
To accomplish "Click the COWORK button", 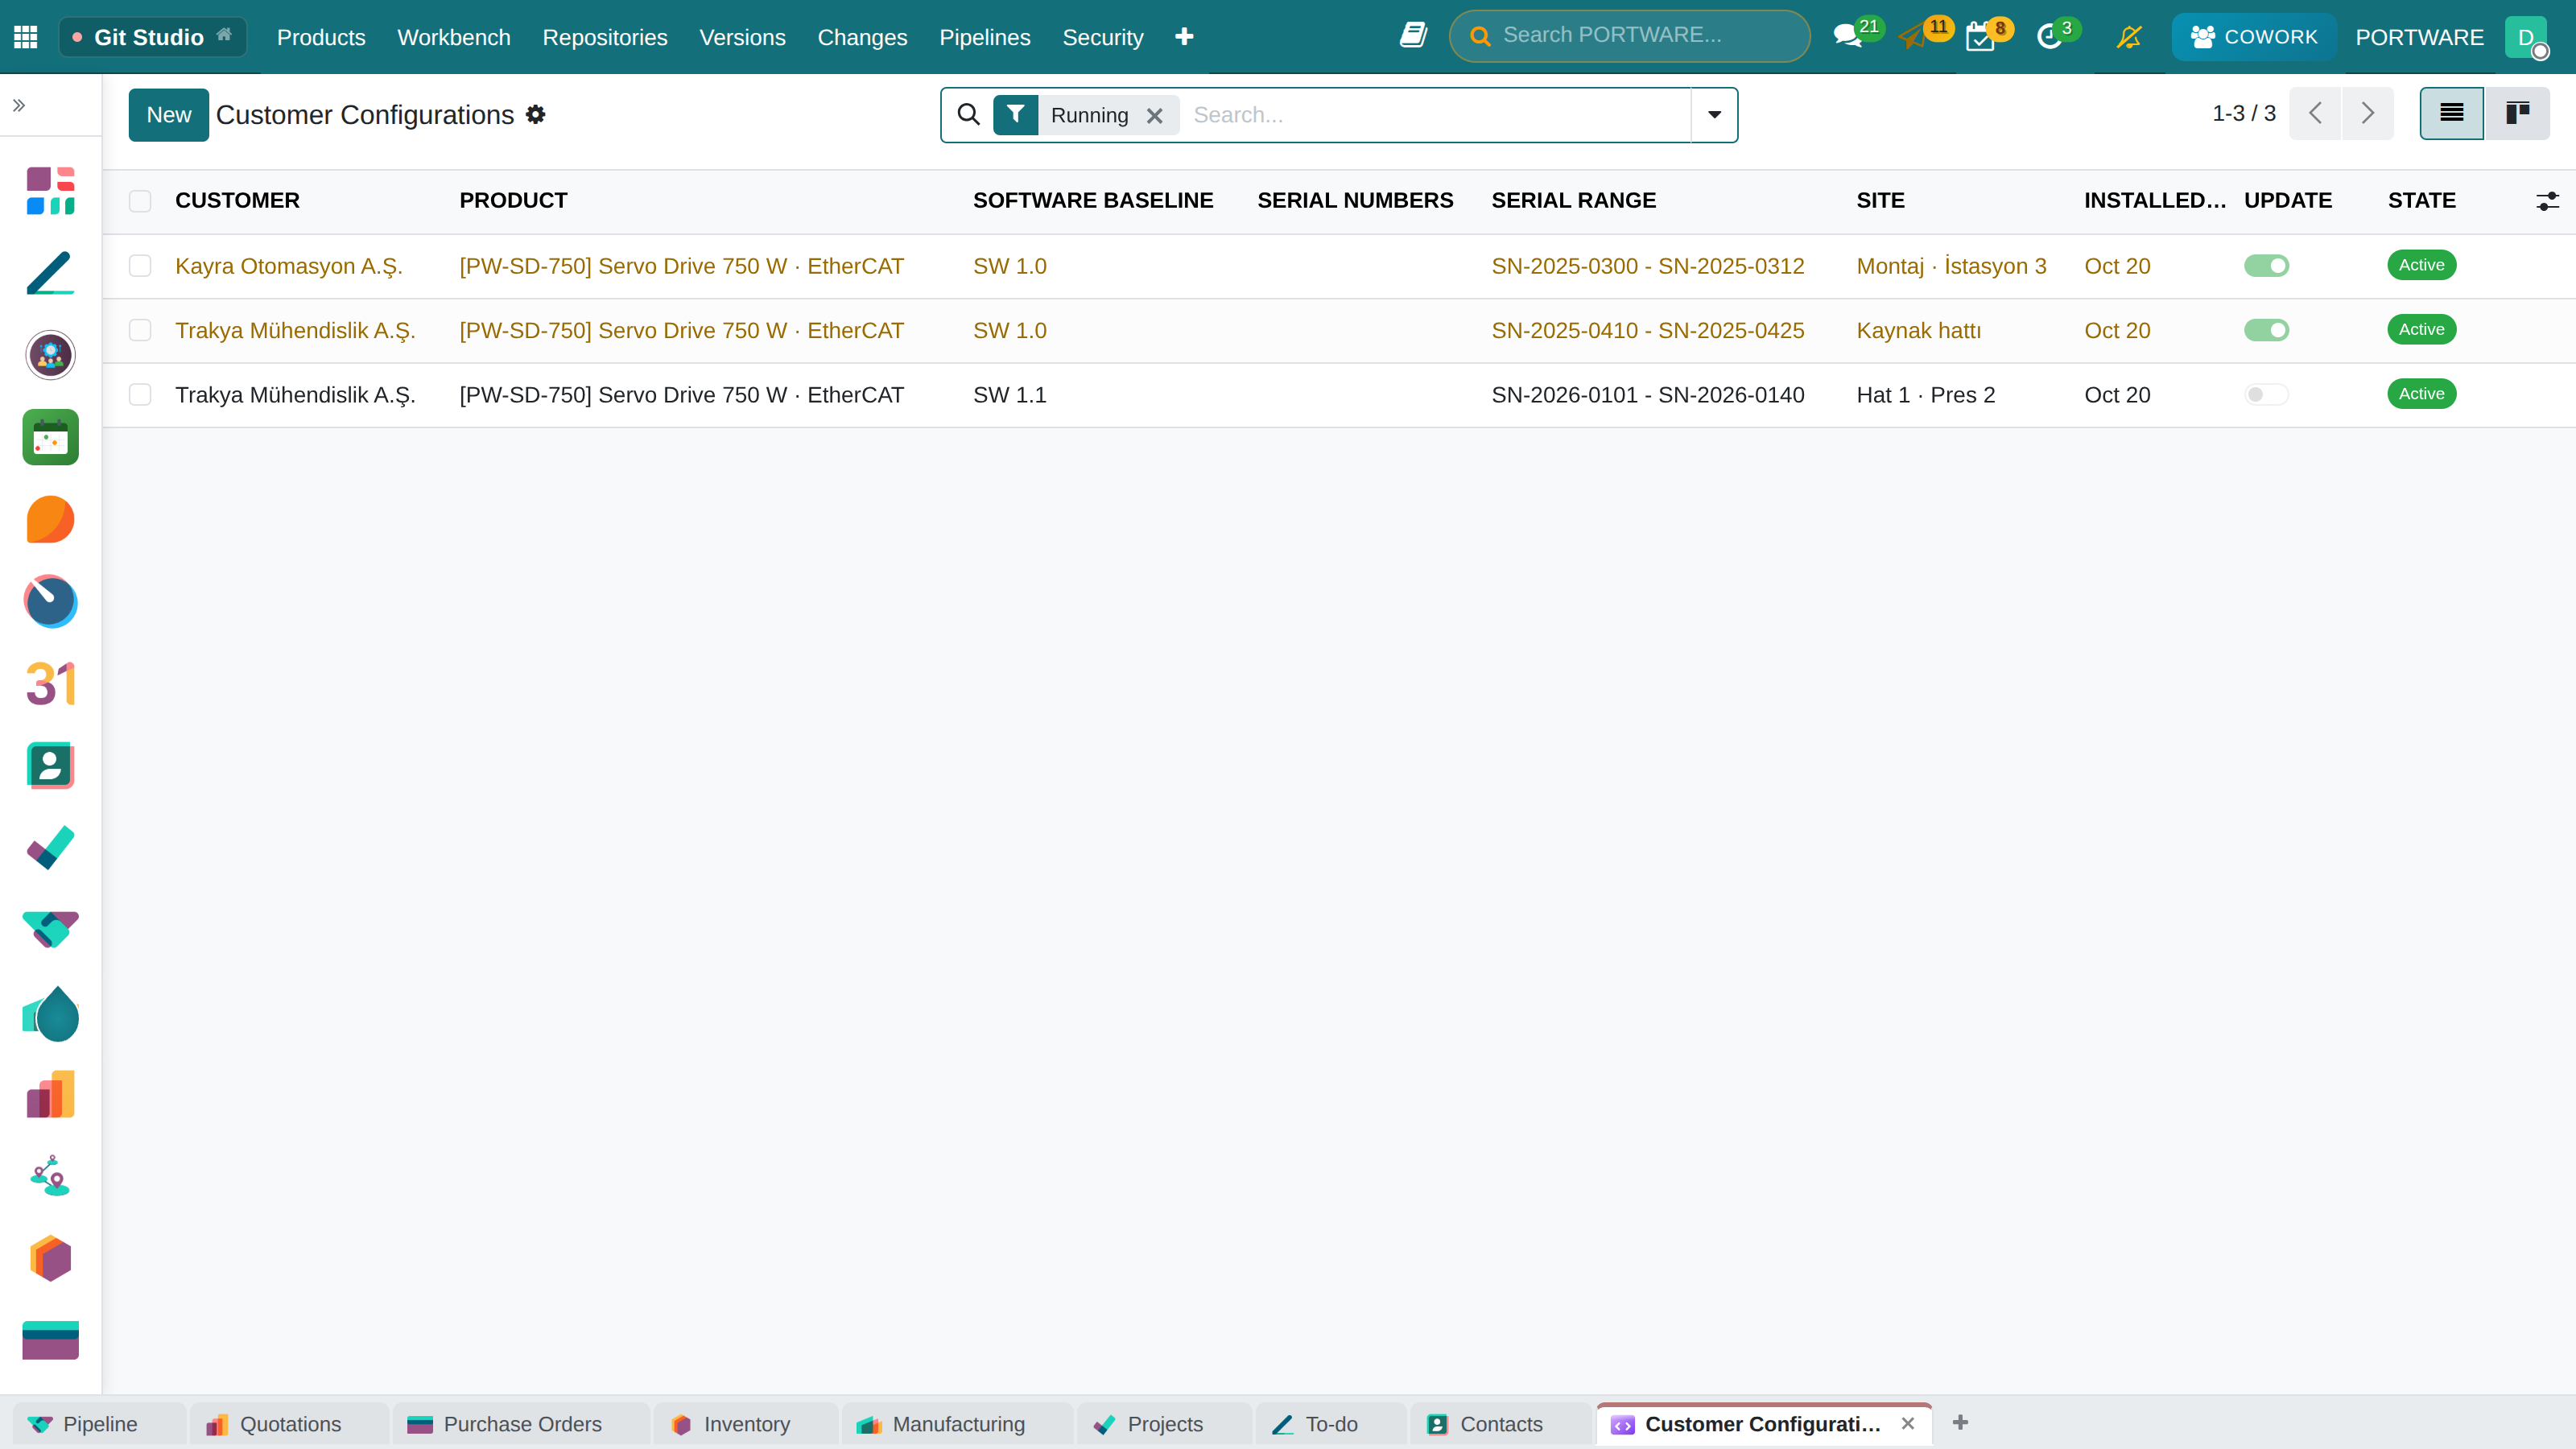I will coord(2254,37).
